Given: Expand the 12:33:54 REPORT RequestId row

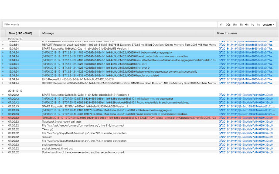Looking at the screenshot, I should point(3,45).
